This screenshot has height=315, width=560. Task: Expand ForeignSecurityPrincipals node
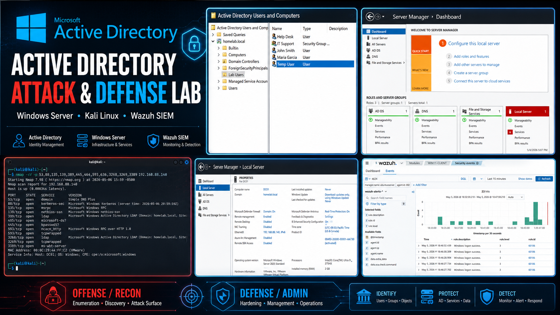219,68
